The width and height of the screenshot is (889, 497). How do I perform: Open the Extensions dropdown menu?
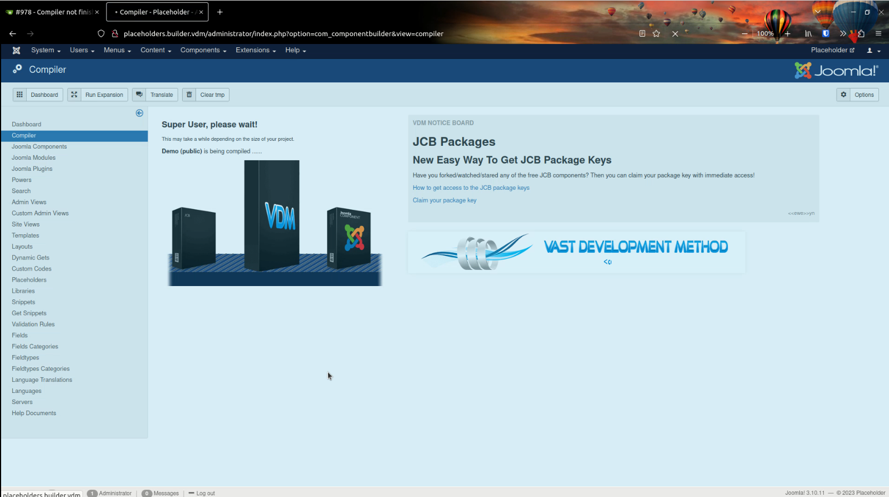tap(256, 50)
